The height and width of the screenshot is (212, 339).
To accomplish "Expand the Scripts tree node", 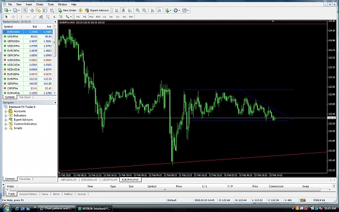I will point(6,128).
